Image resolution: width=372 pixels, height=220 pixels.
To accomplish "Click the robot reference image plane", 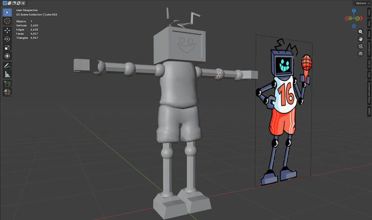I will tap(284, 110).
